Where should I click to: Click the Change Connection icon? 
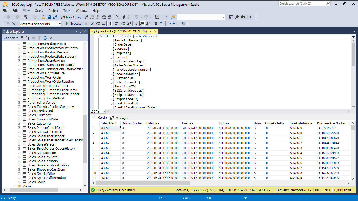point(14,24)
